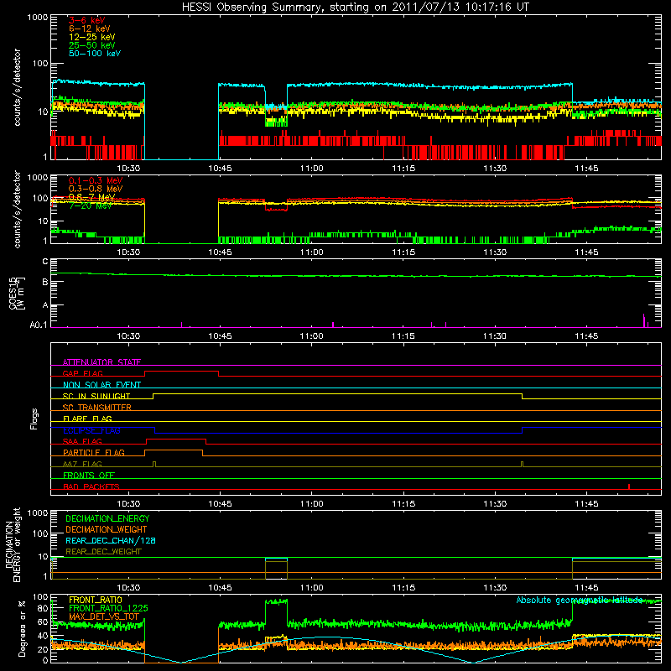Click the raised GAP_FLAG step segment
Screen dimensions: 671x671
coord(182,372)
